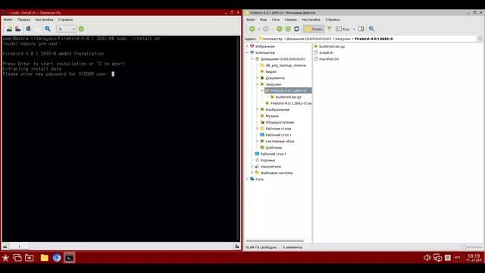Select terminal tab 1 at the bottom
The image size is (485, 273).
tap(19, 246)
